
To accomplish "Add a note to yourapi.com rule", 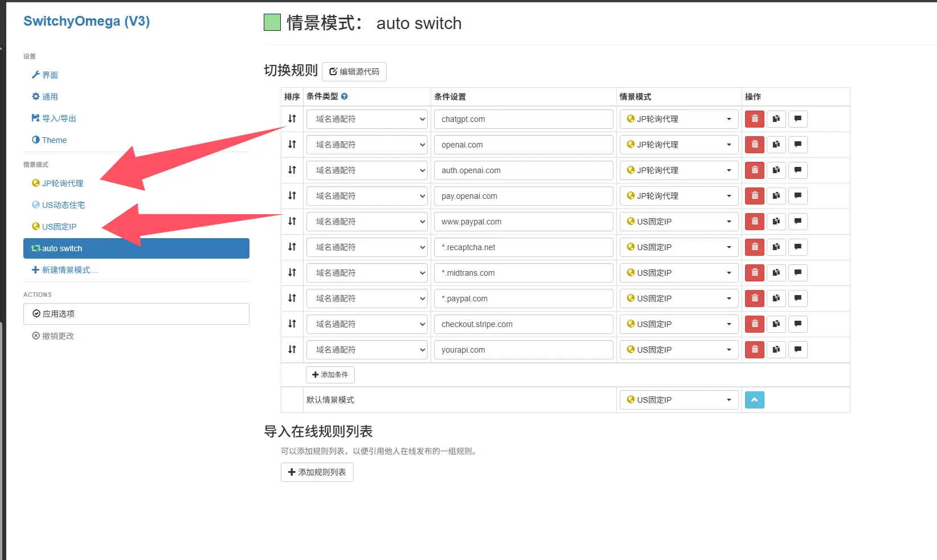I will click(x=798, y=350).
